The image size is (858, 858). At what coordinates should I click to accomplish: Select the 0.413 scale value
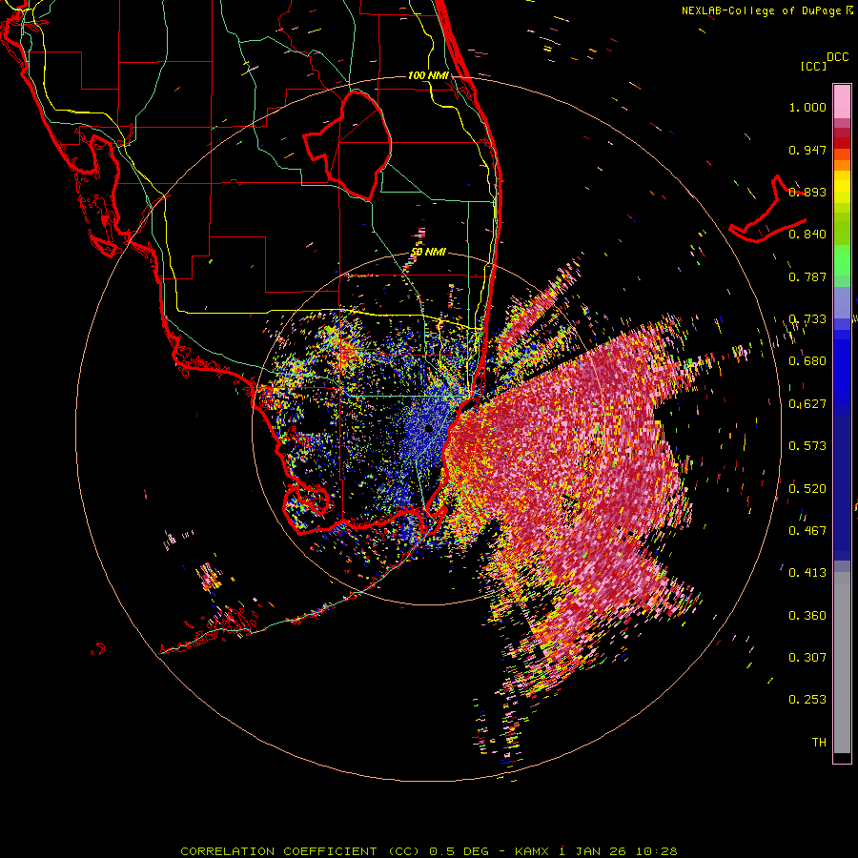[807, 573]
